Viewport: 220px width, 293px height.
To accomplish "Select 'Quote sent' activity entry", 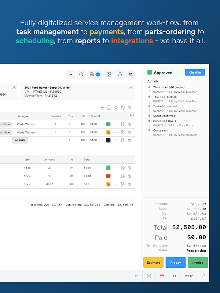I will [x=160, y=130].
